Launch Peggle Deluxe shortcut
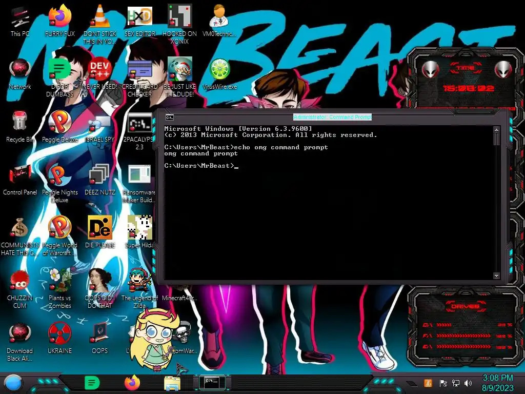 tap(59, 127)
